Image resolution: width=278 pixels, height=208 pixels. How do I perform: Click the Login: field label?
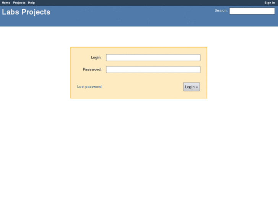pyautogui.click(x=96, y=57)
